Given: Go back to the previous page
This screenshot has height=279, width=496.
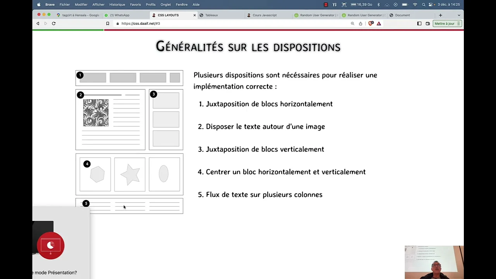Looking at the screenshot, I should point(38,24).
